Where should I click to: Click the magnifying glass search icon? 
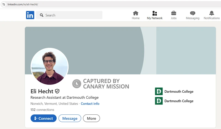click(x=42, y=15)
